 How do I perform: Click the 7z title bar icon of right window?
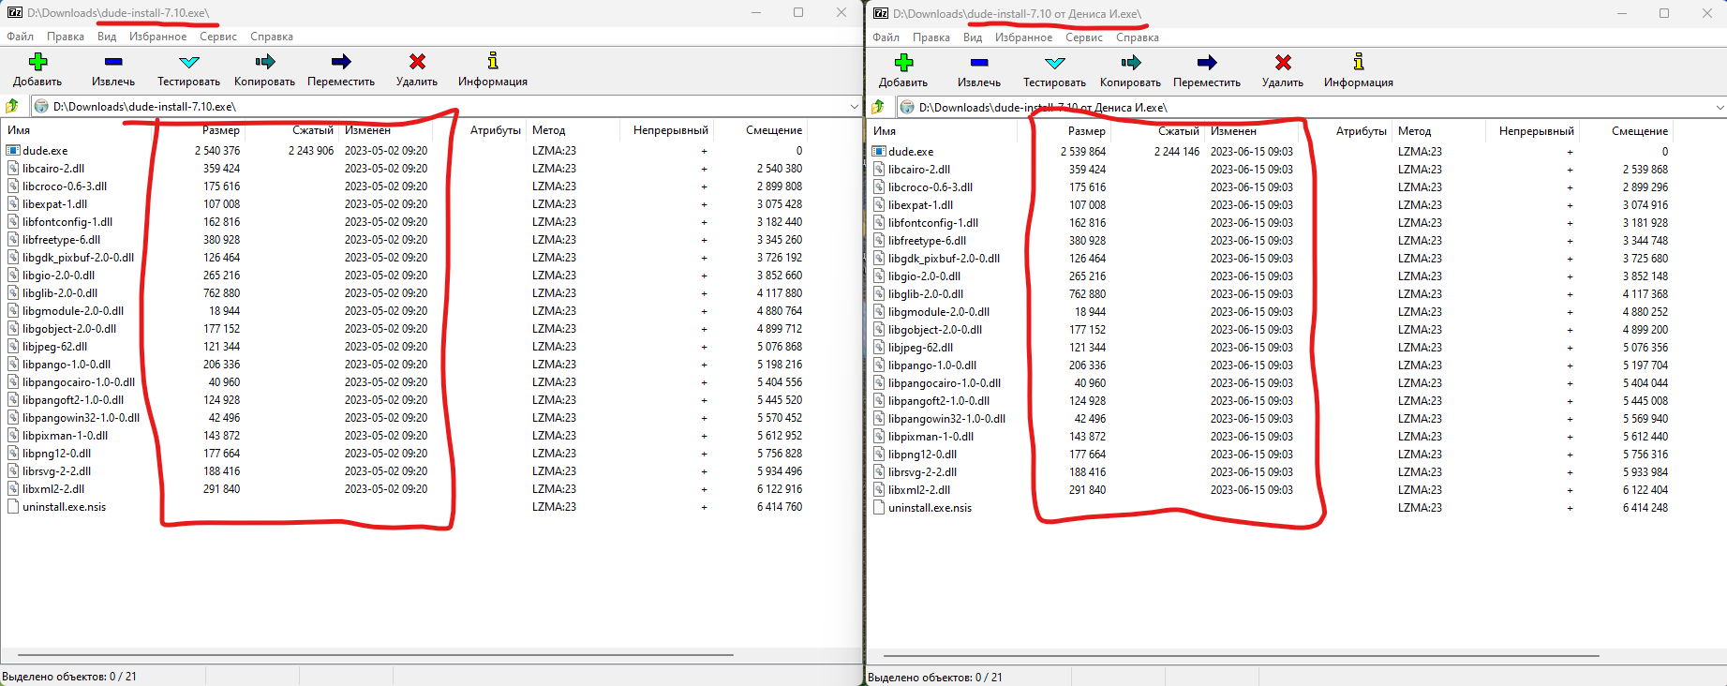tap(881, 13)
